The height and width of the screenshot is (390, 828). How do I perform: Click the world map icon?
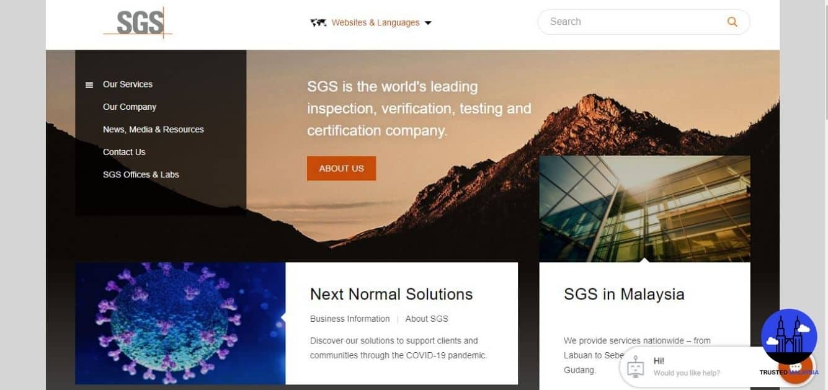point(318,23)
